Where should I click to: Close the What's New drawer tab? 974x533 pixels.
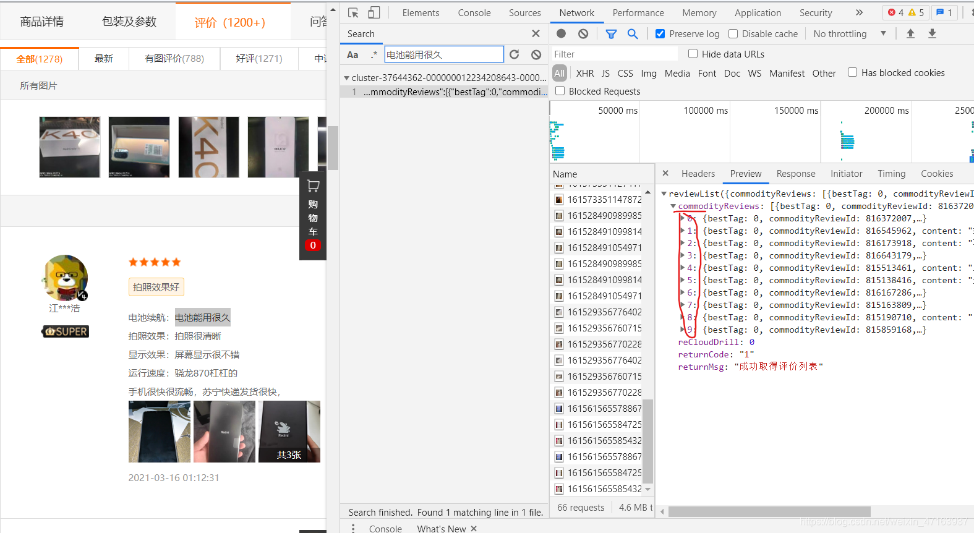474,529
